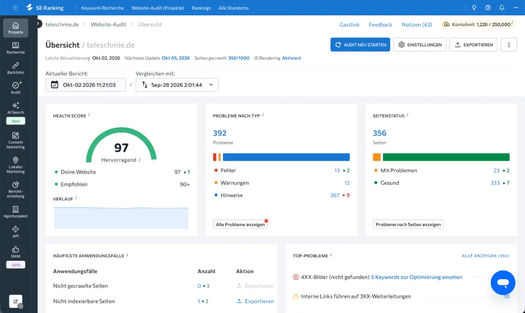The height and width of the screenshot is (313, 525).
Task: Click the green Gesund bar segment
Action: (x=446, y=157)
